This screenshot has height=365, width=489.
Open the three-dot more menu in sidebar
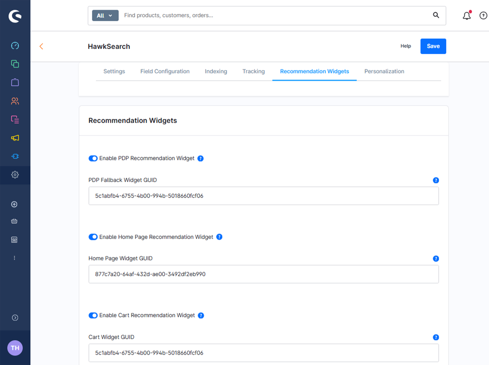(x=14, y=258)
